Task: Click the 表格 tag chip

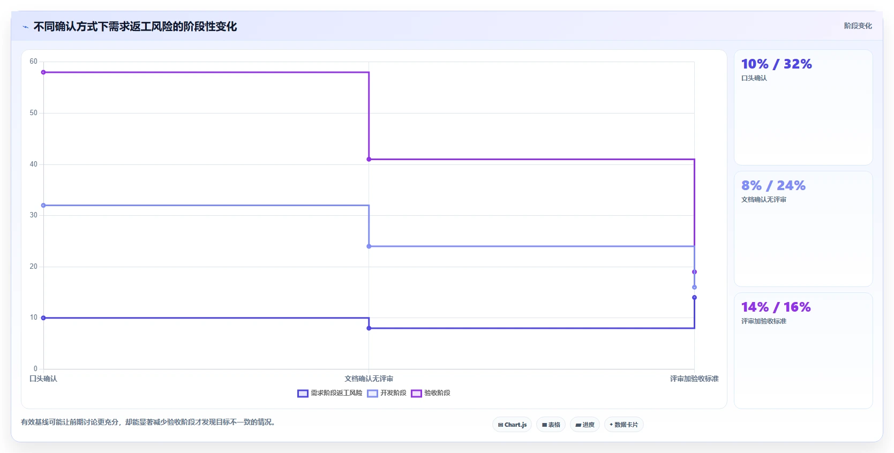Action: [551, 425]
